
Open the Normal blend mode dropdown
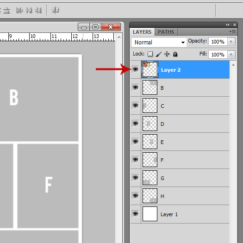159,42
